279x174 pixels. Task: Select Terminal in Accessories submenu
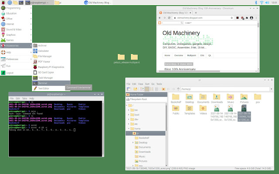(x=51, y=83)
